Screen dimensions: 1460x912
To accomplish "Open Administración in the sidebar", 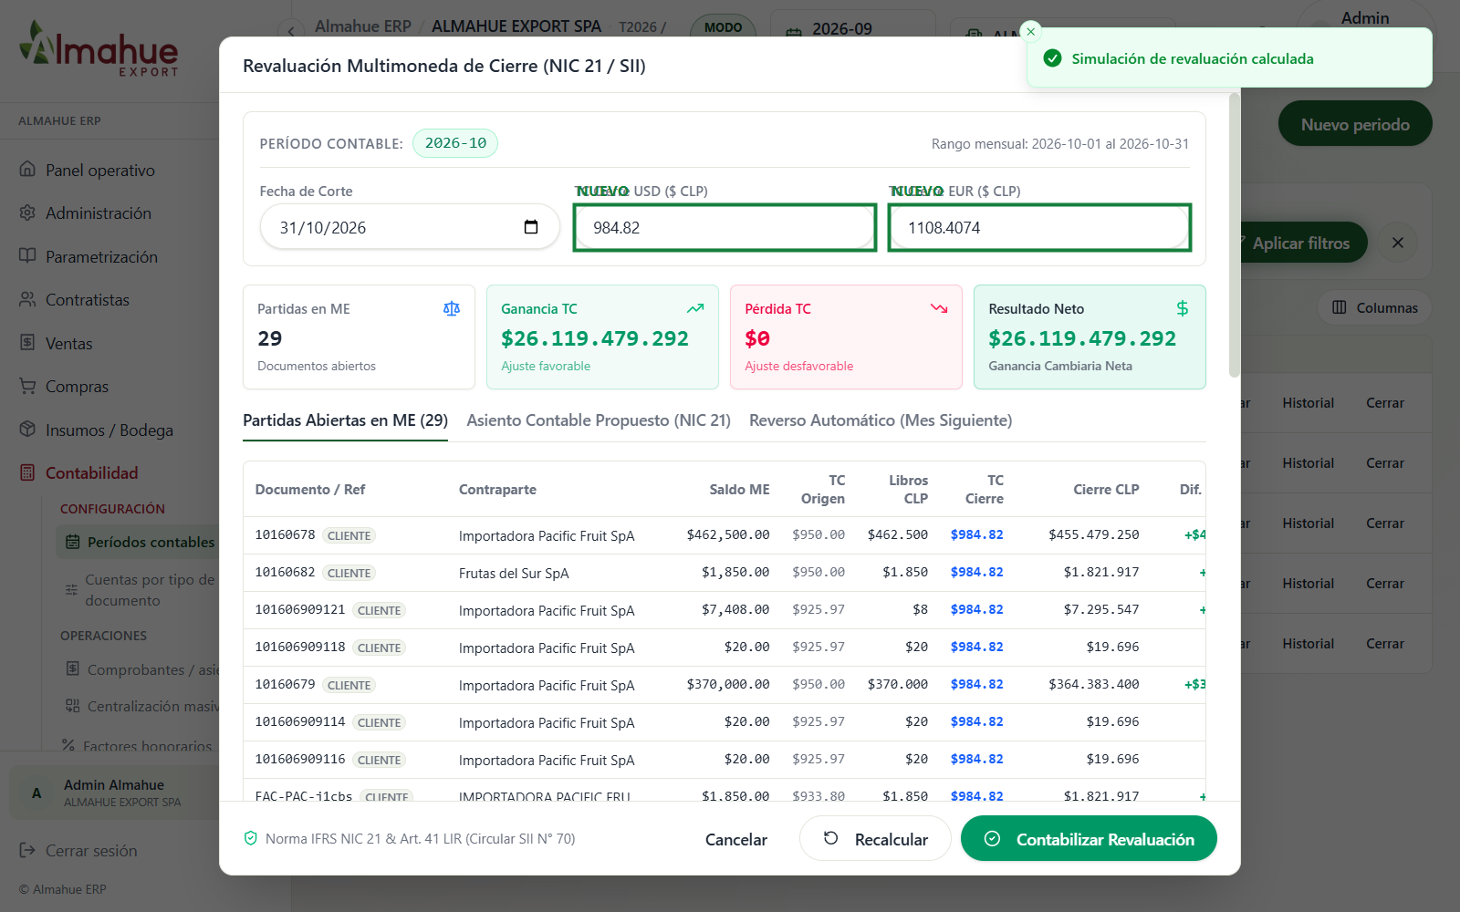I will (99, 213).
